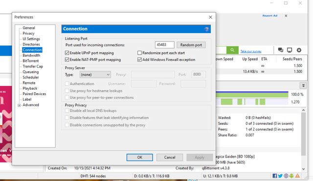Open Paired Devices preferences page
The height and width of the screenshot is (181, 313).
(34, 94)
